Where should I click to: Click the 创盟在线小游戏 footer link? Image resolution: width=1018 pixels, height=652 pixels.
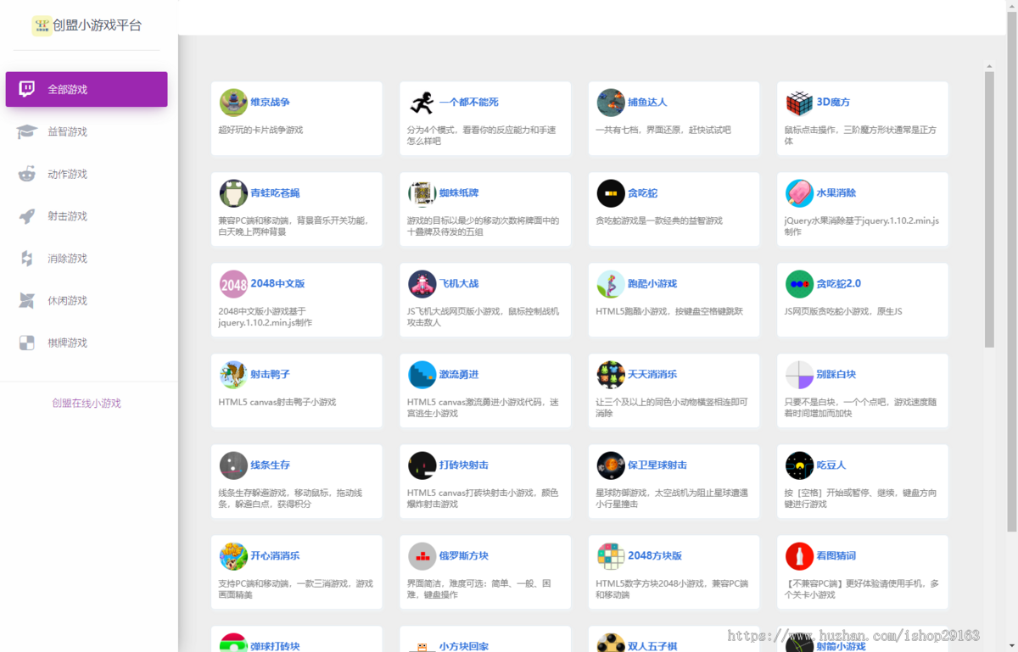pyautogui.click(x=87, y=404)
